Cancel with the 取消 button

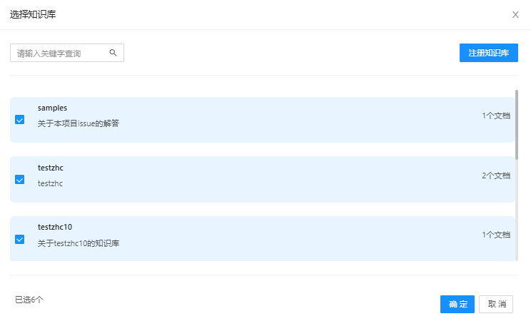pyautogui.click(x=496, y=305)
